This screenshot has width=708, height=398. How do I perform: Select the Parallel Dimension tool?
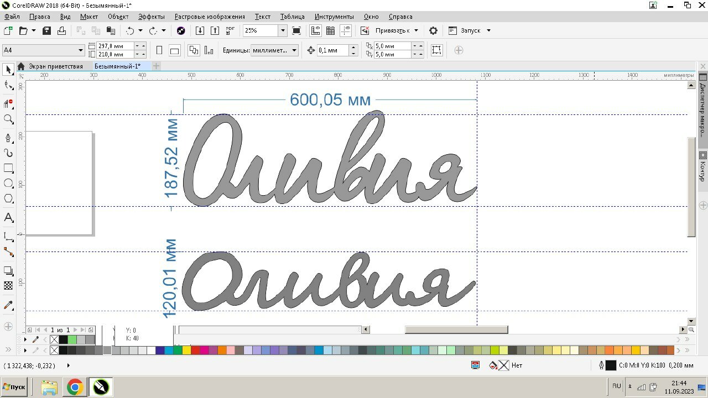[8, 237]
